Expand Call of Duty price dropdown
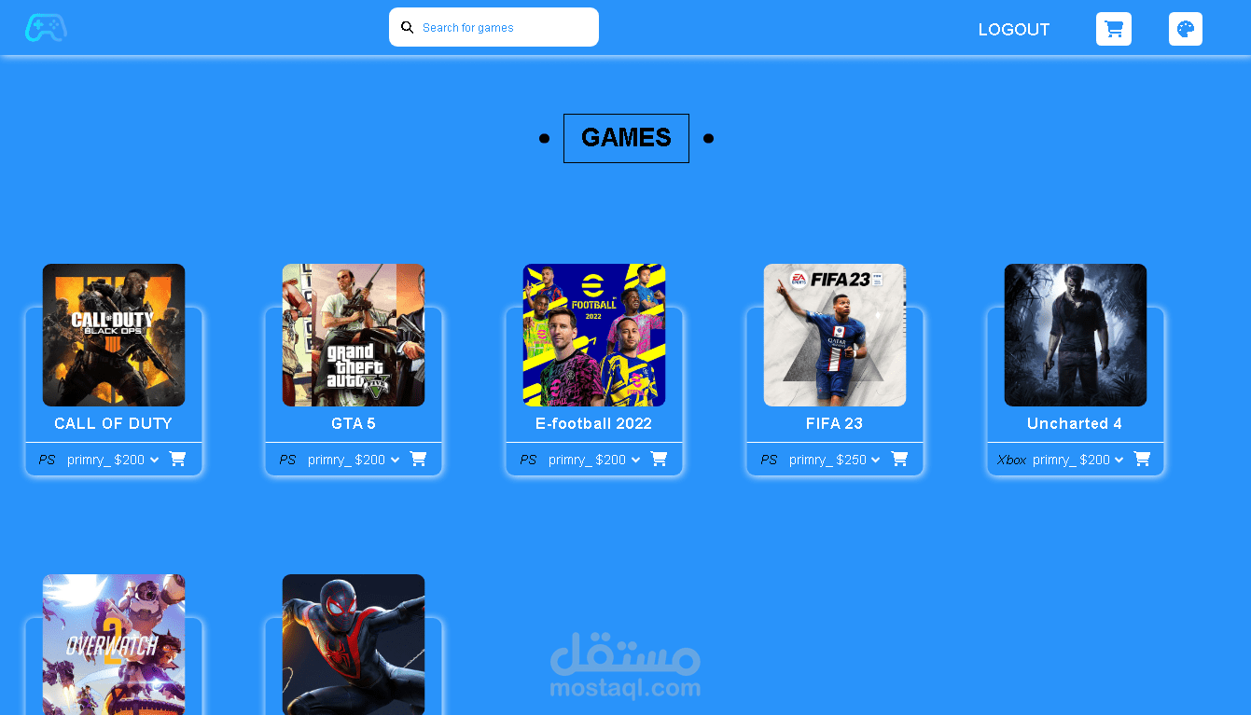Screen dimensions: 1251x715 (113, 460)
